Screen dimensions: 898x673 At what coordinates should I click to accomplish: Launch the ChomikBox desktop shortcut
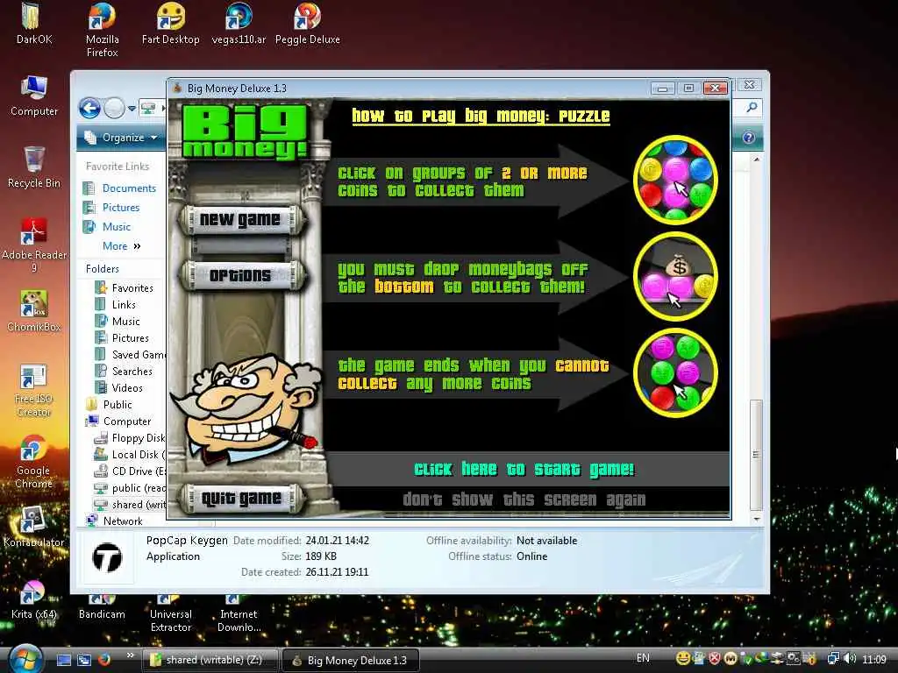[34, 311]
